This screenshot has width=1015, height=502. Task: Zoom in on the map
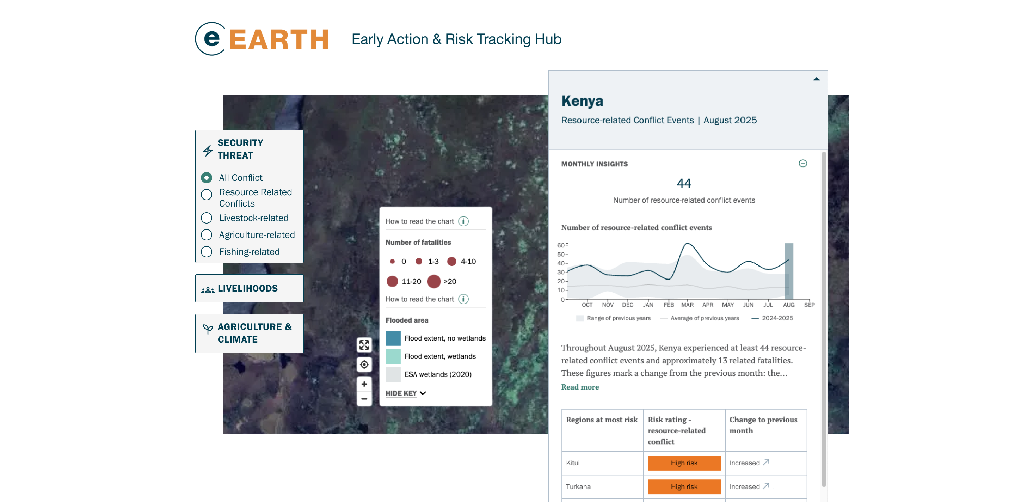pyautogui.click(x=364, y=384)
